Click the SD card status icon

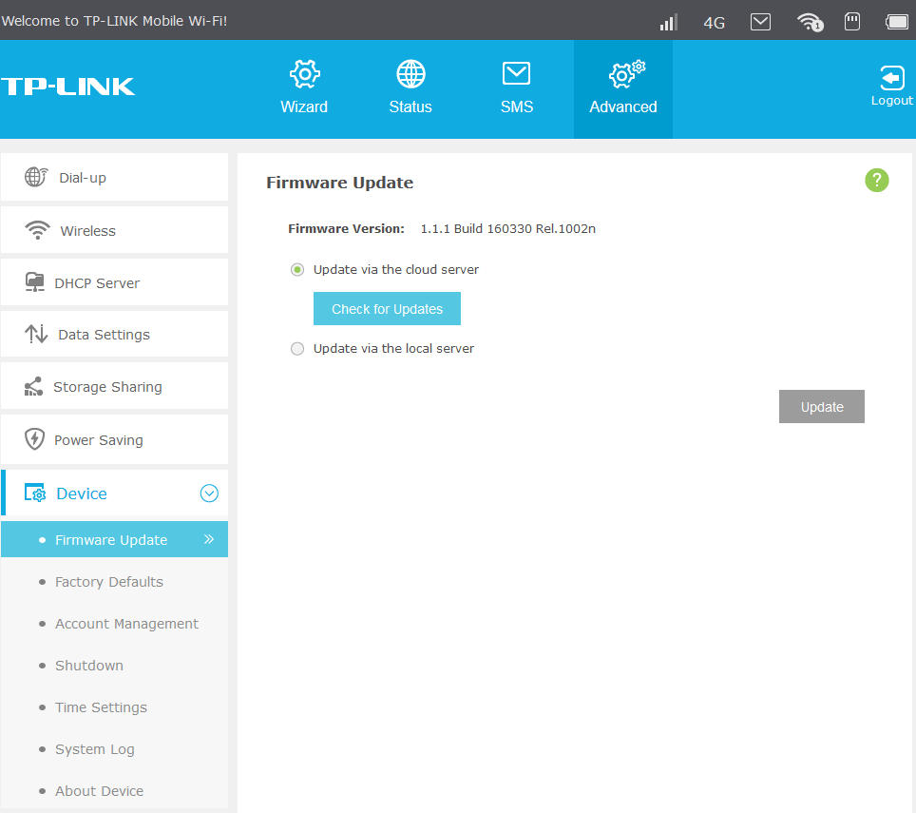coord(852,22)
